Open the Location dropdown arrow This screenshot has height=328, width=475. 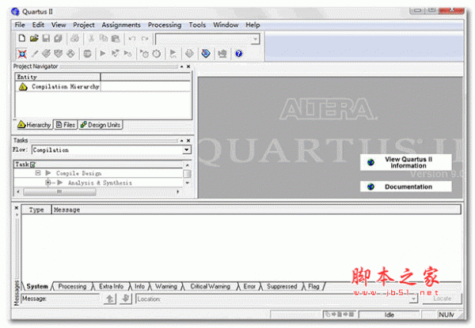coord(413,299)
